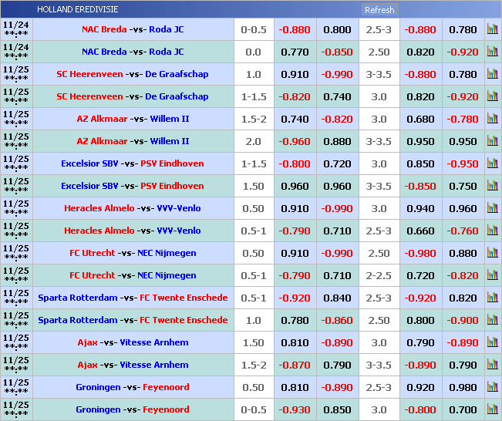Select odds 0.700 in Groningen 0-0.5 row
The height and width of the screenshot is (421, 502).
(463, 409)
